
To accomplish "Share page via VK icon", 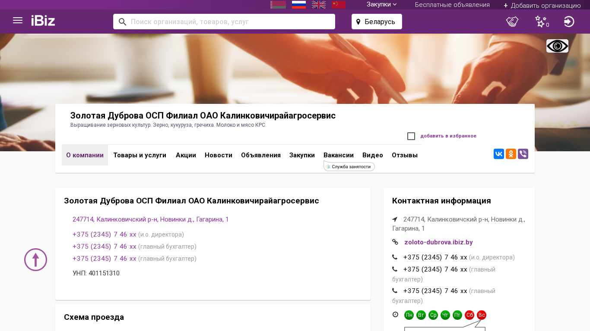I will click(x=499, y=154).
